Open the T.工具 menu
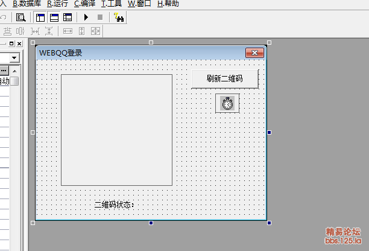The image size is (369, 251). point(111,4)
